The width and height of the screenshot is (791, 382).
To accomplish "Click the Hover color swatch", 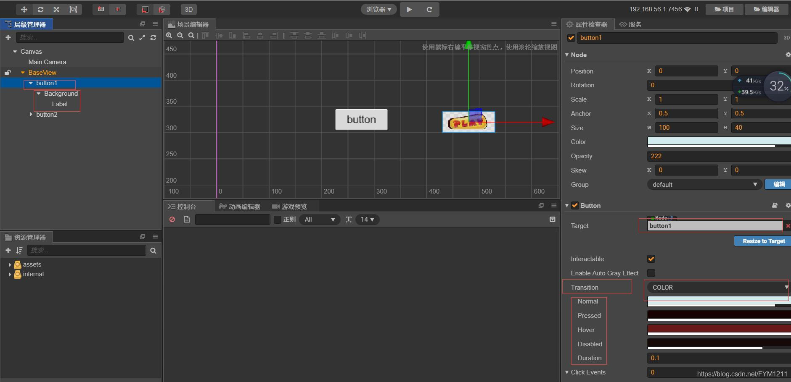I will pos(719,330).
